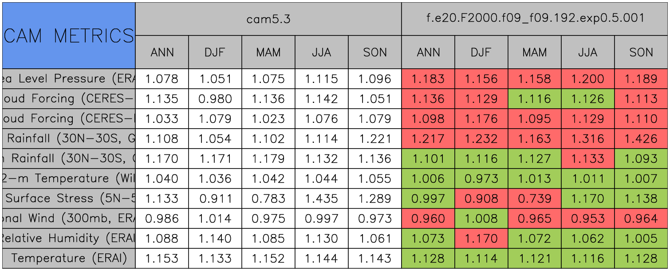Click the white cell containing 1.221
Viewport: 670px width, 271px height.
click(x=375, y=139)
